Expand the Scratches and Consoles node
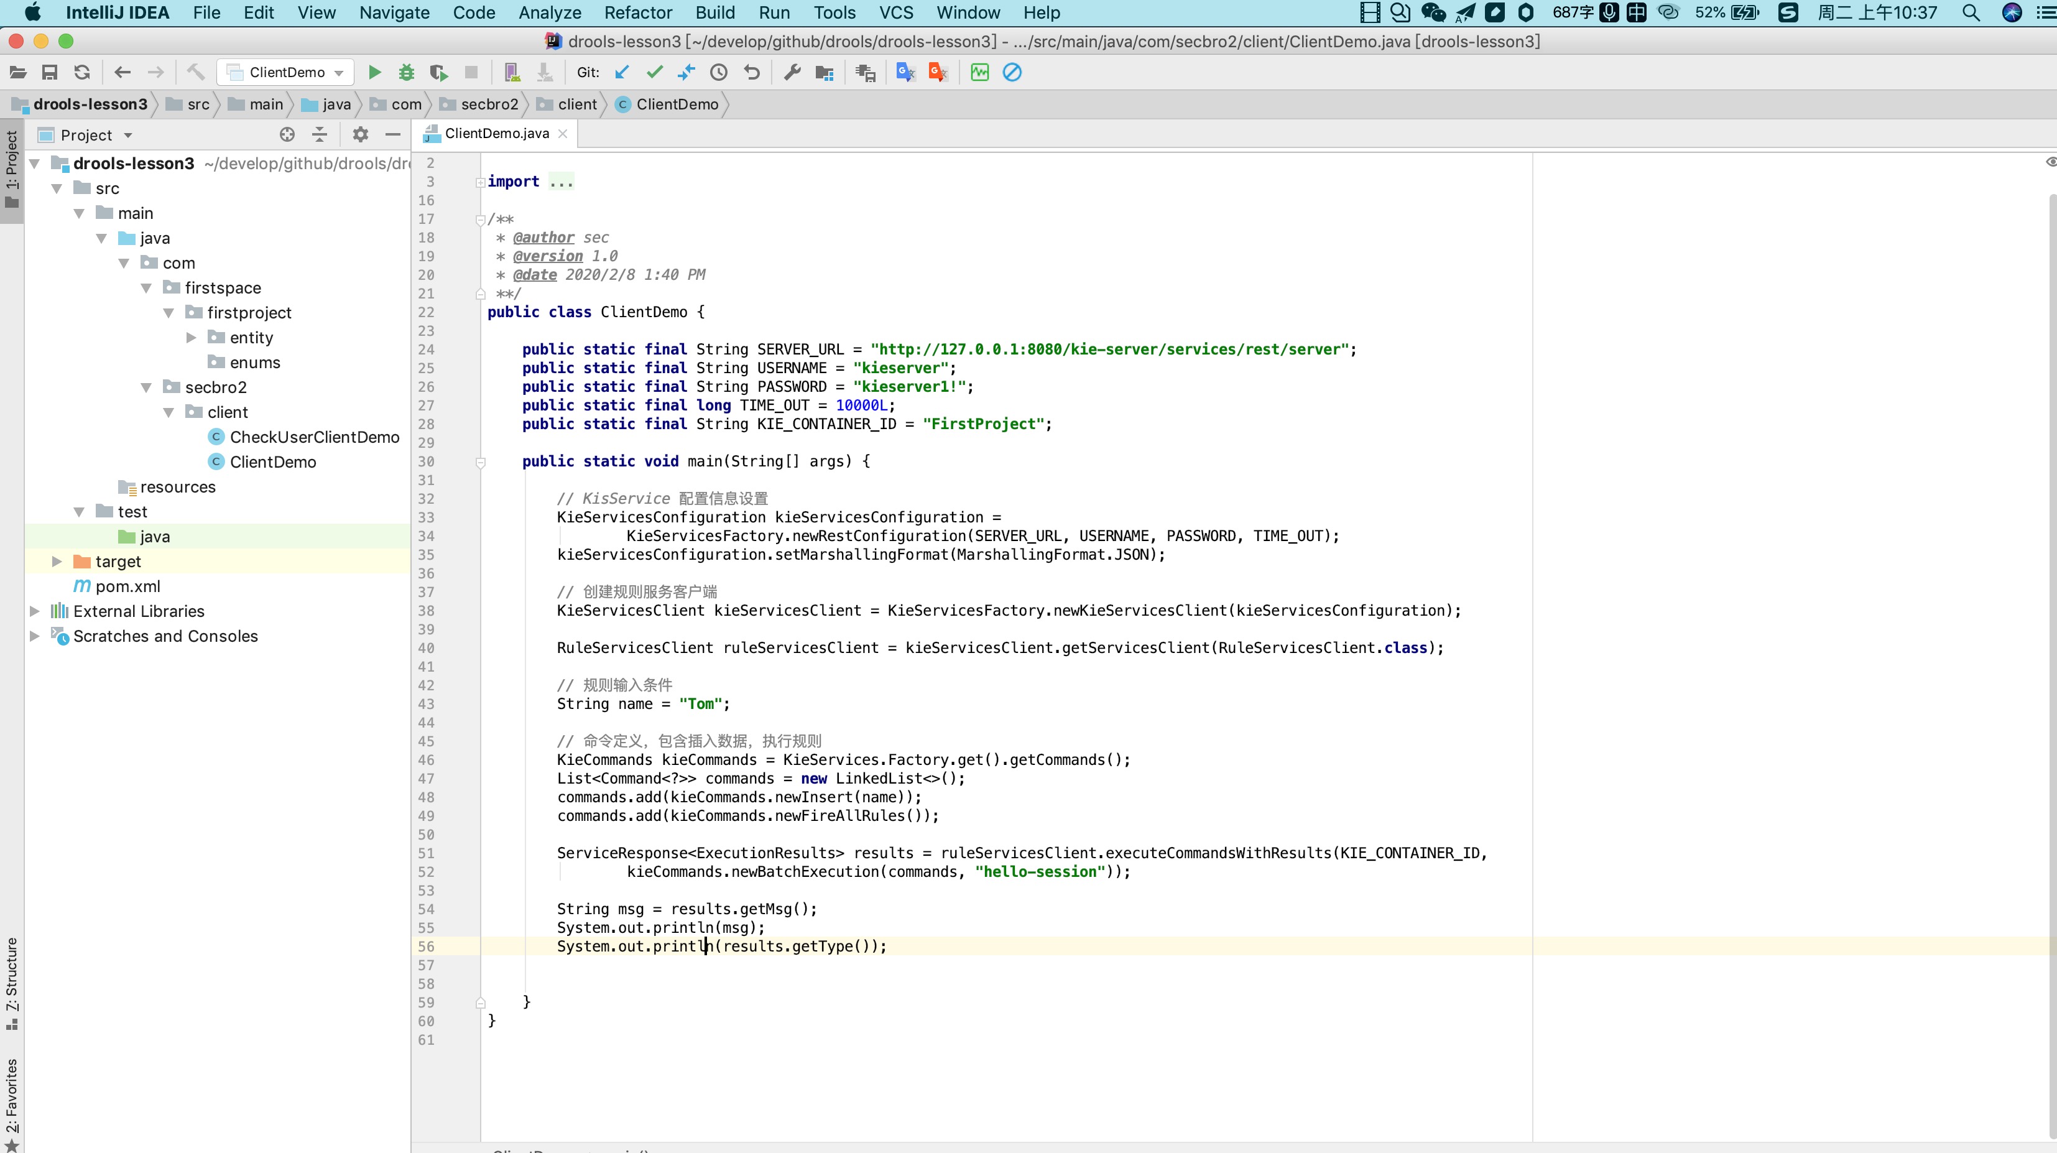 34,636
